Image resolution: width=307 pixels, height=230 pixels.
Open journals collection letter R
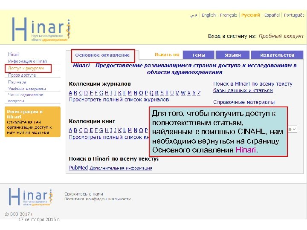(x=157, y=93)
